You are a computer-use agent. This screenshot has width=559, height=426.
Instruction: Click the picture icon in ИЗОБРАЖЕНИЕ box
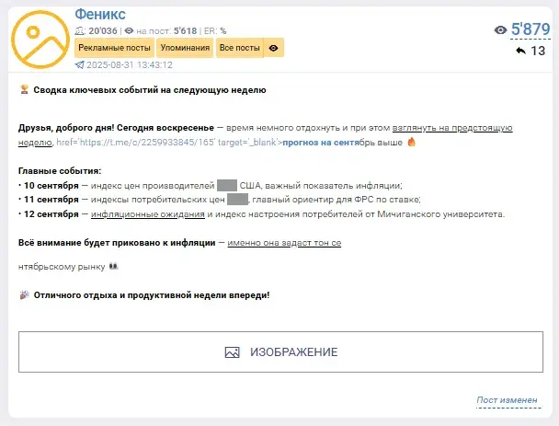tap(232, 352)
